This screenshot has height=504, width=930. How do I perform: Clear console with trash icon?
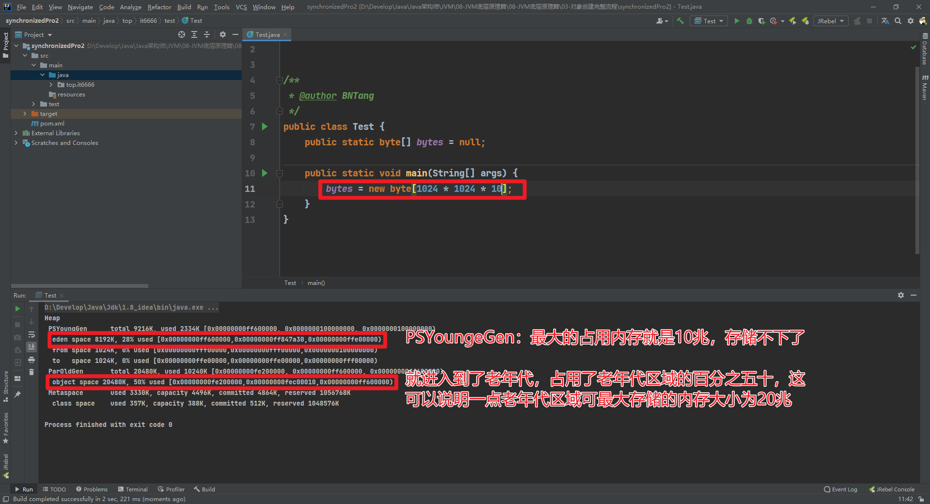[31, 372]
